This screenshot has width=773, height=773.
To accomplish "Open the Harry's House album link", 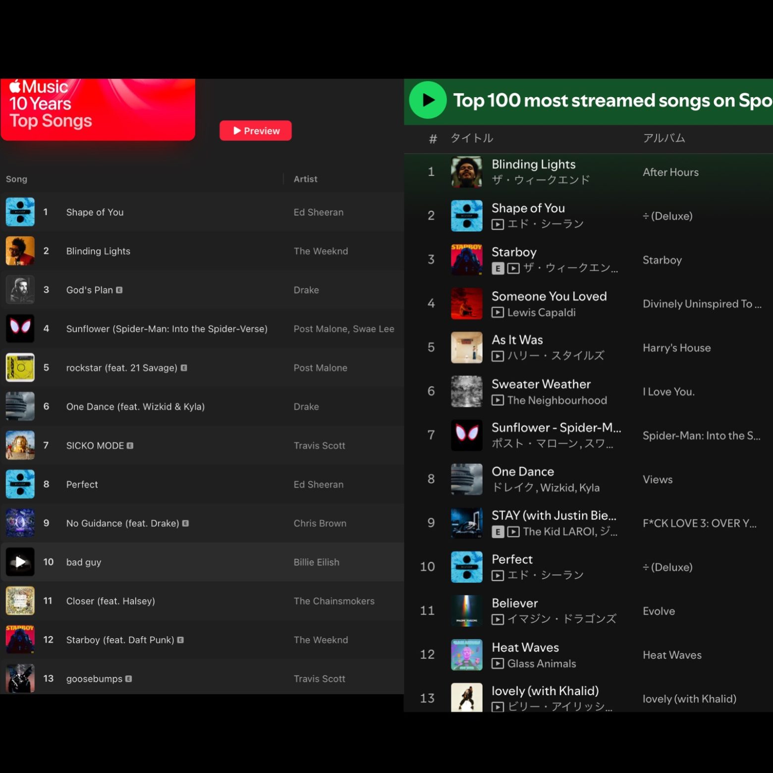I will click(676, 348).
